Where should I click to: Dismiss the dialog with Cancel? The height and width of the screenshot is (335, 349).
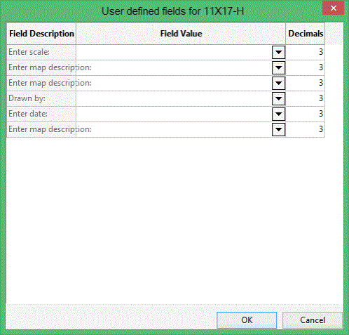313,320
